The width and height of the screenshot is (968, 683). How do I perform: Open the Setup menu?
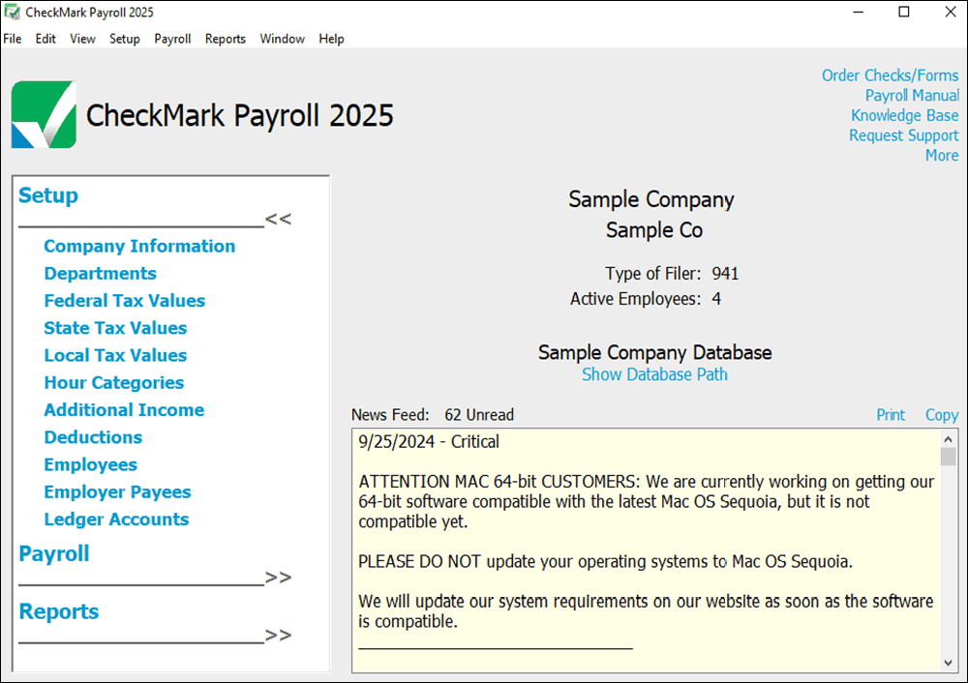pyautogui.click(x=124, y=39)
